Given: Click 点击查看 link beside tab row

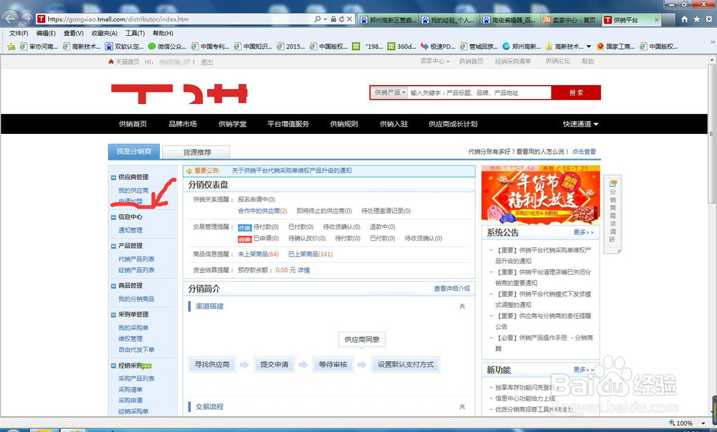Looking at the screenshot, I should [584, 152].
